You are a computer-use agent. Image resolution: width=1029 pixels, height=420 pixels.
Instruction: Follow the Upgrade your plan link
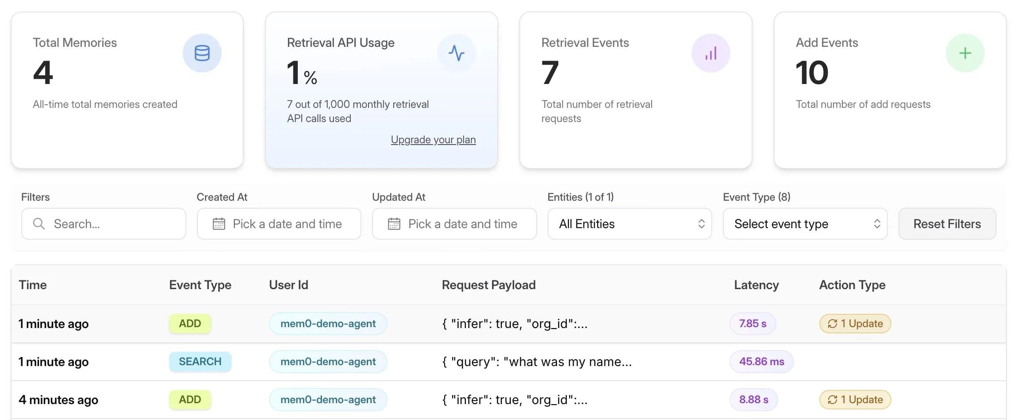point(433,140)
